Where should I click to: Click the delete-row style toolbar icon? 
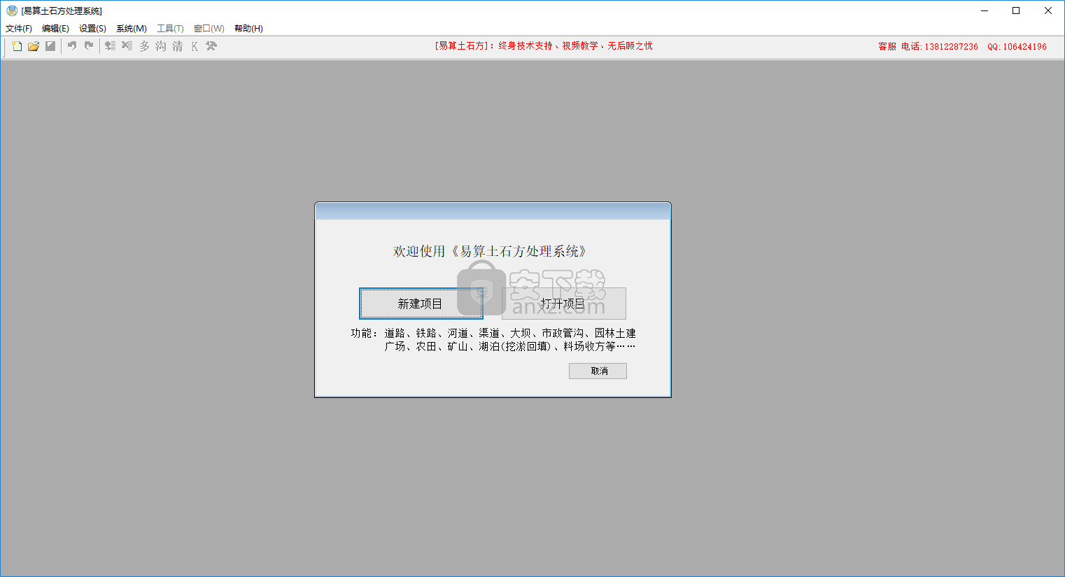click(x=127, y=46)
